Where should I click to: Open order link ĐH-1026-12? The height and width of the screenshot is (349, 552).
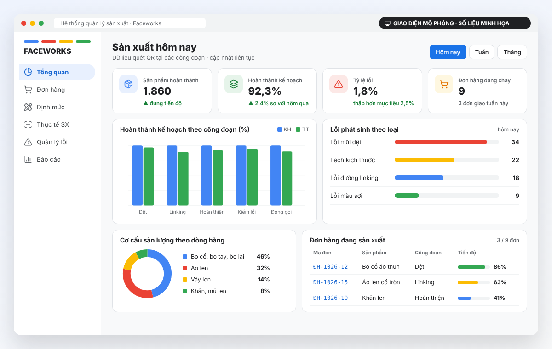330,267
